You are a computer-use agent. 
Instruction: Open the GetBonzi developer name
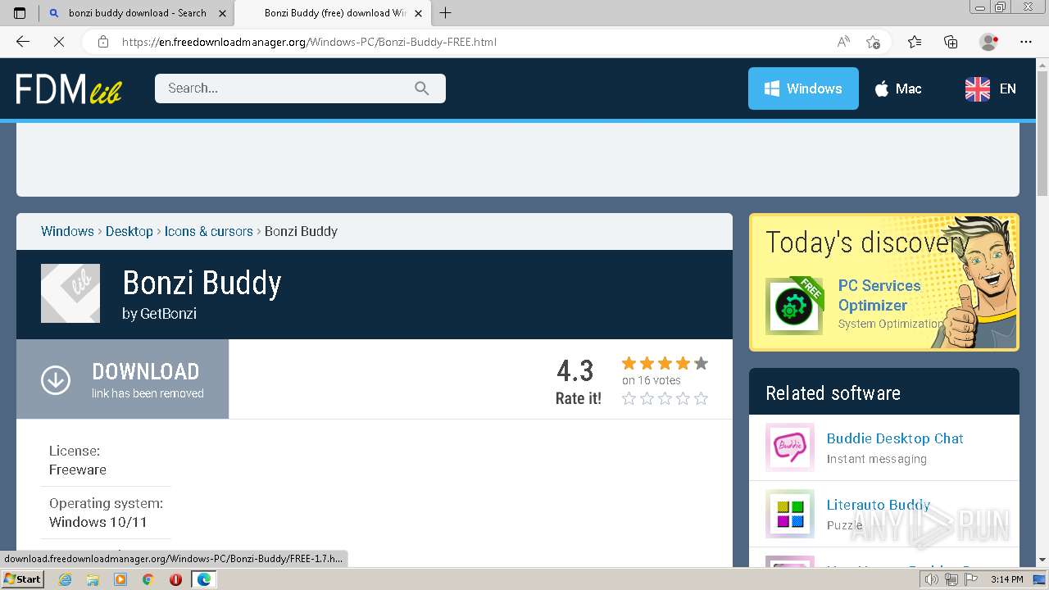[x=169, y=313]
